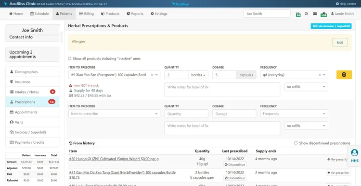Open Demographics in patient sidebar
This screenshot has width=361, height=186.
tap(32, 72)
